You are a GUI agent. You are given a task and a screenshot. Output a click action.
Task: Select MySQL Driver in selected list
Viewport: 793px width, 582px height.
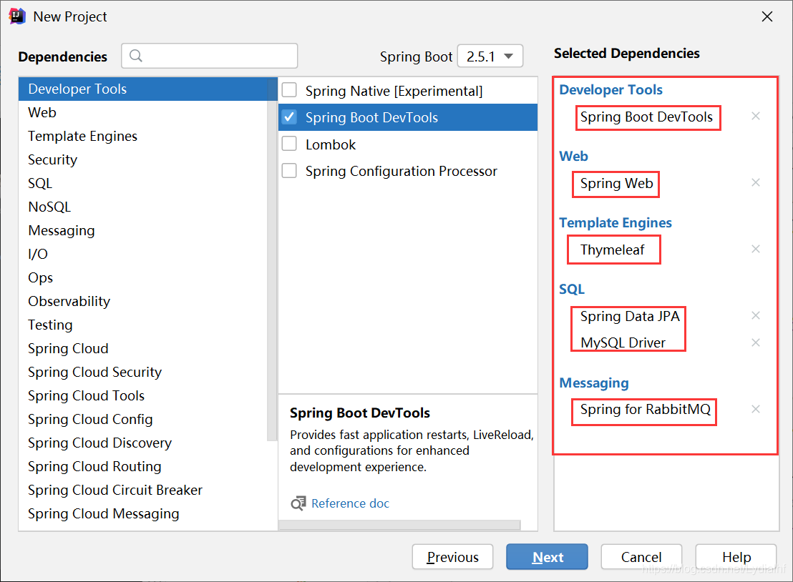[623, 342]
